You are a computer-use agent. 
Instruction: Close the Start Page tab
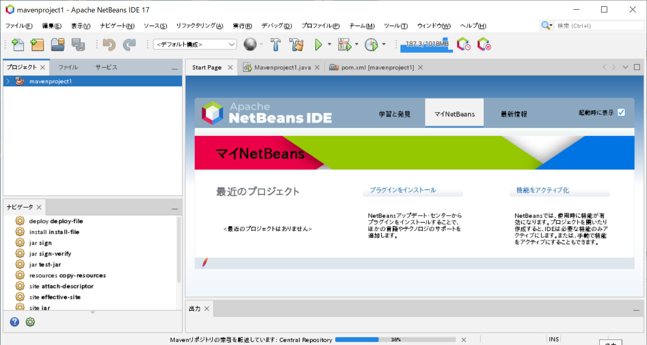coord(230,67)
